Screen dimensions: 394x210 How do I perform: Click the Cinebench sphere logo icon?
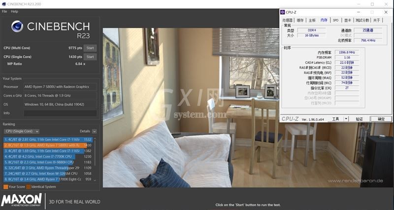coord(17,27)
